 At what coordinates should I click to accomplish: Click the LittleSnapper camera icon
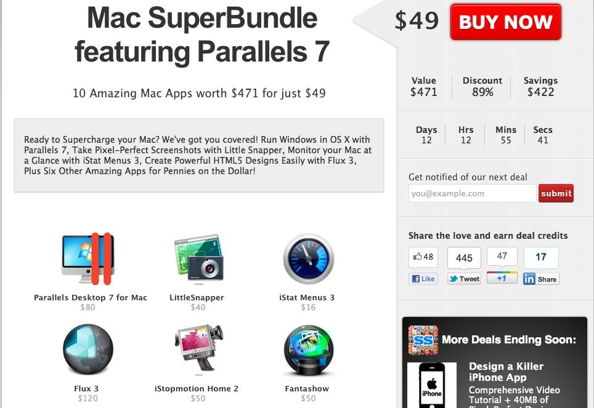tap(198, 258)
